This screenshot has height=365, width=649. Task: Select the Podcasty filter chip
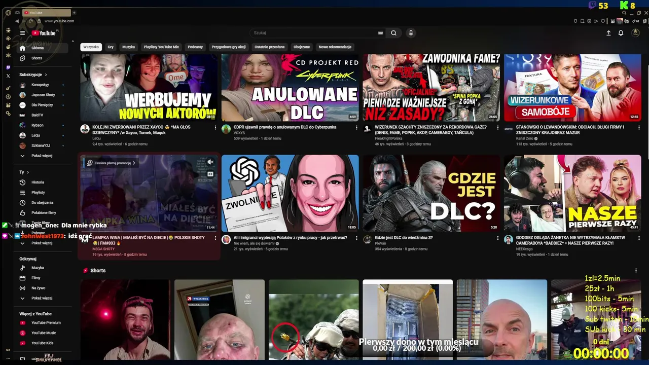(x=195, y=47)
